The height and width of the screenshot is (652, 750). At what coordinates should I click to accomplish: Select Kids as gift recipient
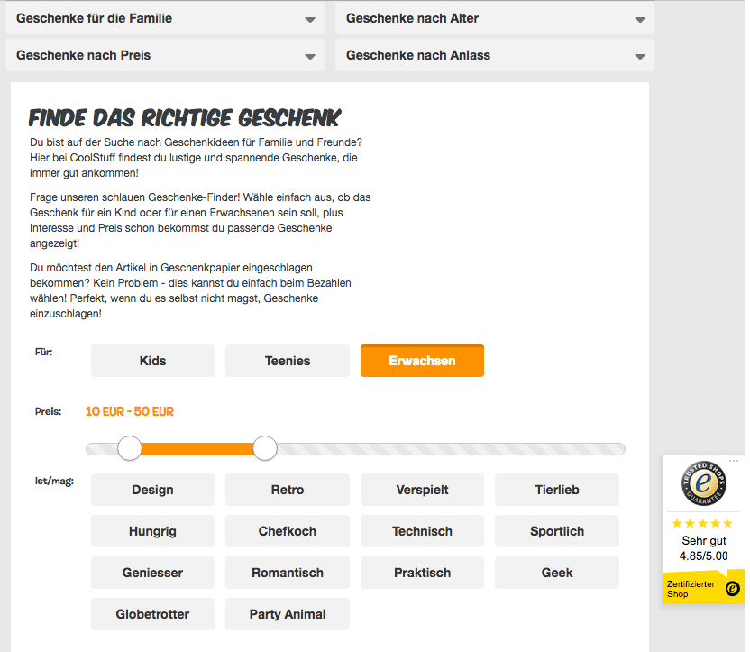152,361
